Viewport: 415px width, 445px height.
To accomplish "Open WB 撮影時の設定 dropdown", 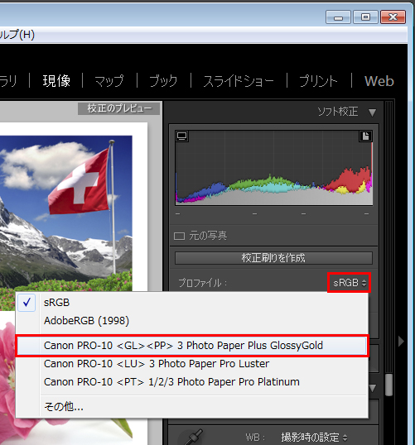I will (x=314, y=438).
